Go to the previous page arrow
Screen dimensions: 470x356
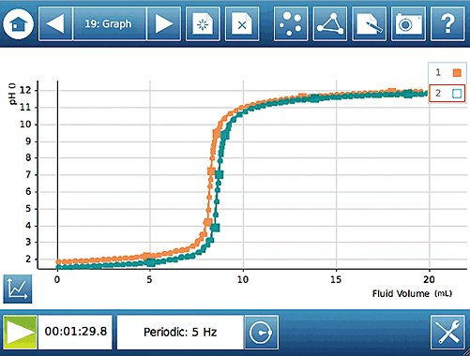pos(55,24)
